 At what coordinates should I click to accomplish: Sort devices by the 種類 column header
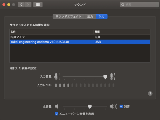pyautogui.click(x=121, y=32)
